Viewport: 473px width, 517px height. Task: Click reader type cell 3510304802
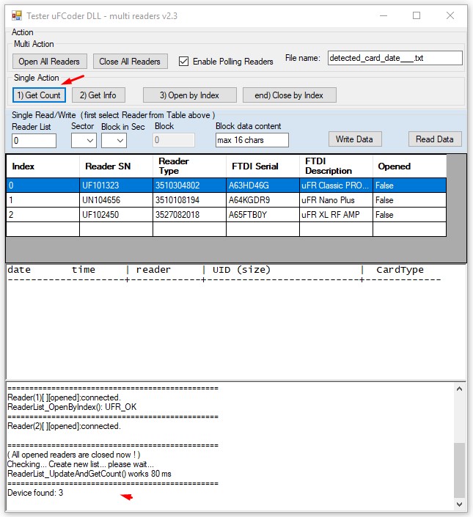(189, 186)
